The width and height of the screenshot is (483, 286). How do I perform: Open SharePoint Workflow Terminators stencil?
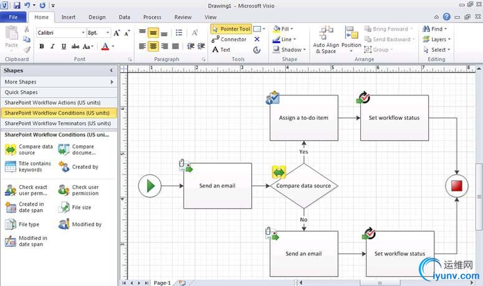point(59,123)
